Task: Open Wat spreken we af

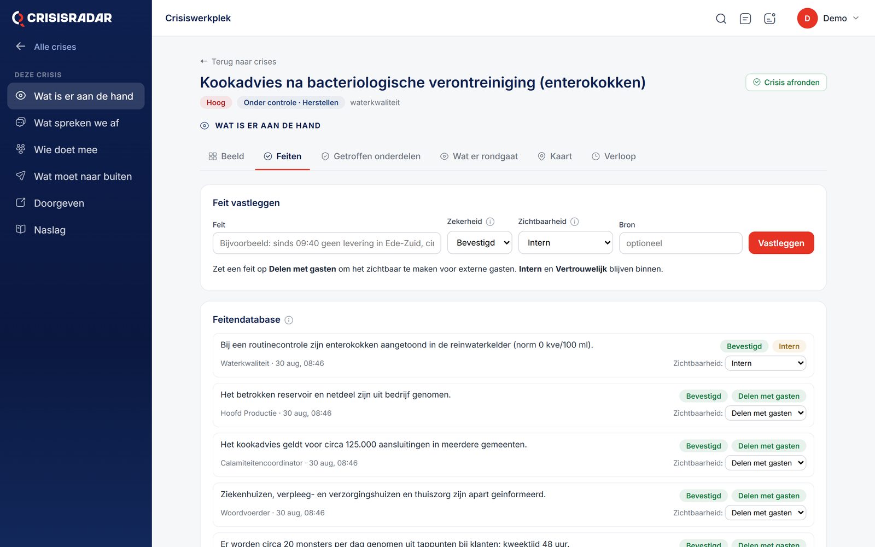Action: coord(76,123)
